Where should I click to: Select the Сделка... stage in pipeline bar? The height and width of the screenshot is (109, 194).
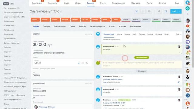(166, 20)
